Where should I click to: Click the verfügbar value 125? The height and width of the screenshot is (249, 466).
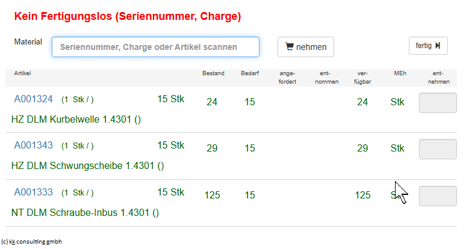(x=362, y=195)
